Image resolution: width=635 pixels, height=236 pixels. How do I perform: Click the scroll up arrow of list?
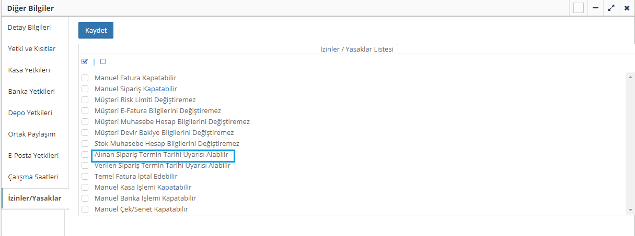(x=630, y=76)
